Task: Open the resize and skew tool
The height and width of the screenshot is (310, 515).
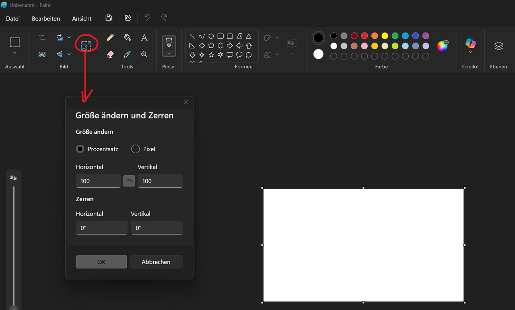Action: pos(86,45)
